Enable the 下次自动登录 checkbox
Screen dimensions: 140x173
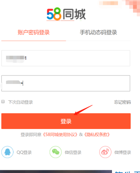point(3,101)
